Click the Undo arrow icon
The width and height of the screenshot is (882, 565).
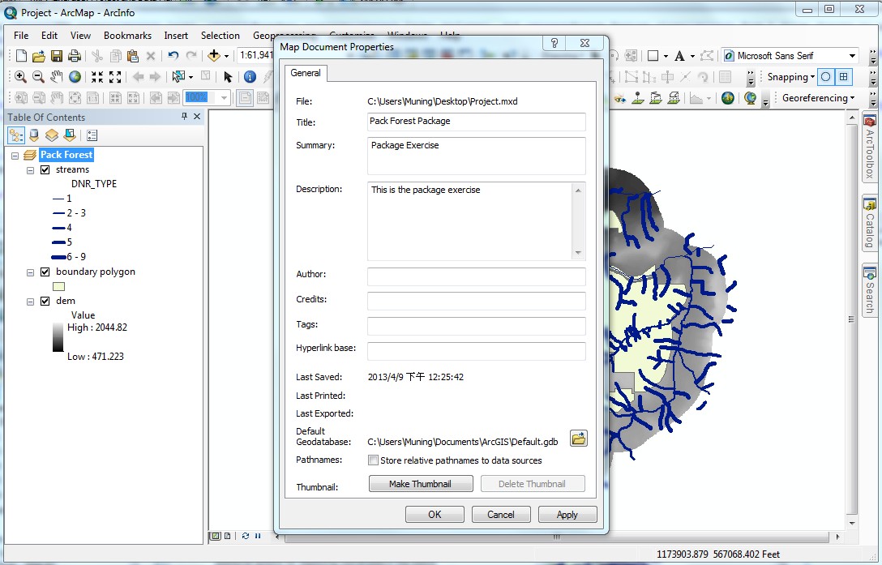point(173,56)
